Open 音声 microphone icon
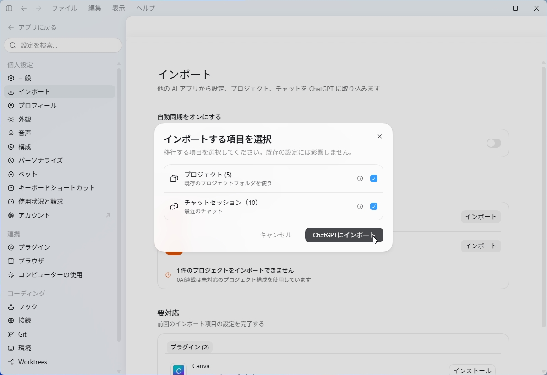 tap(11, 133)
